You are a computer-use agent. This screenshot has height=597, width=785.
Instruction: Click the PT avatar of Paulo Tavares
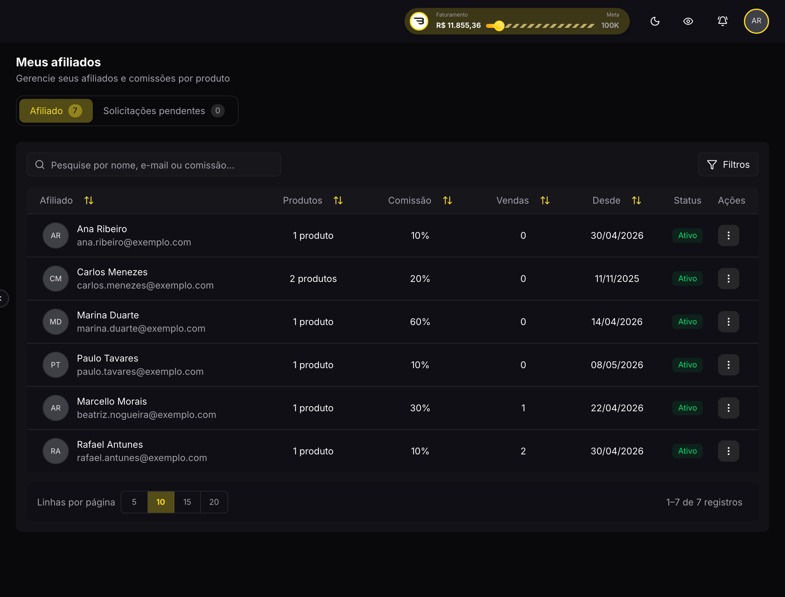click(56, 365)
